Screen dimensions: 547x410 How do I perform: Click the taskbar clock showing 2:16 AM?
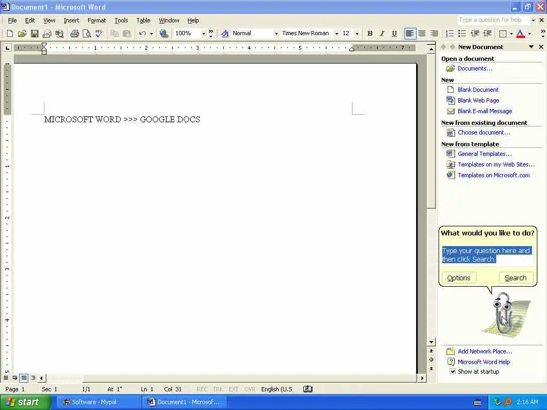point(527,402)
